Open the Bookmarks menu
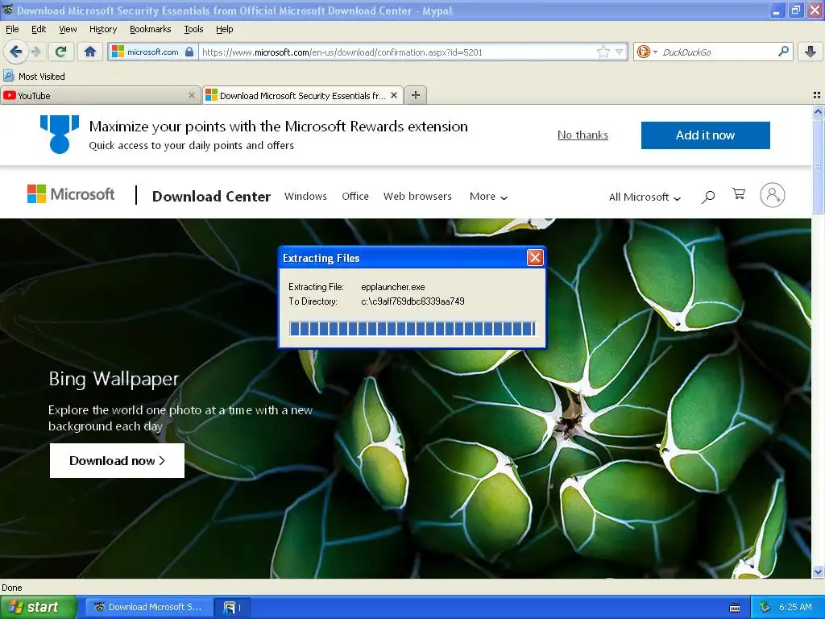 [150, 29]
